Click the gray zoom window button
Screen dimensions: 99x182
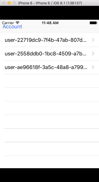pos(14,3)
